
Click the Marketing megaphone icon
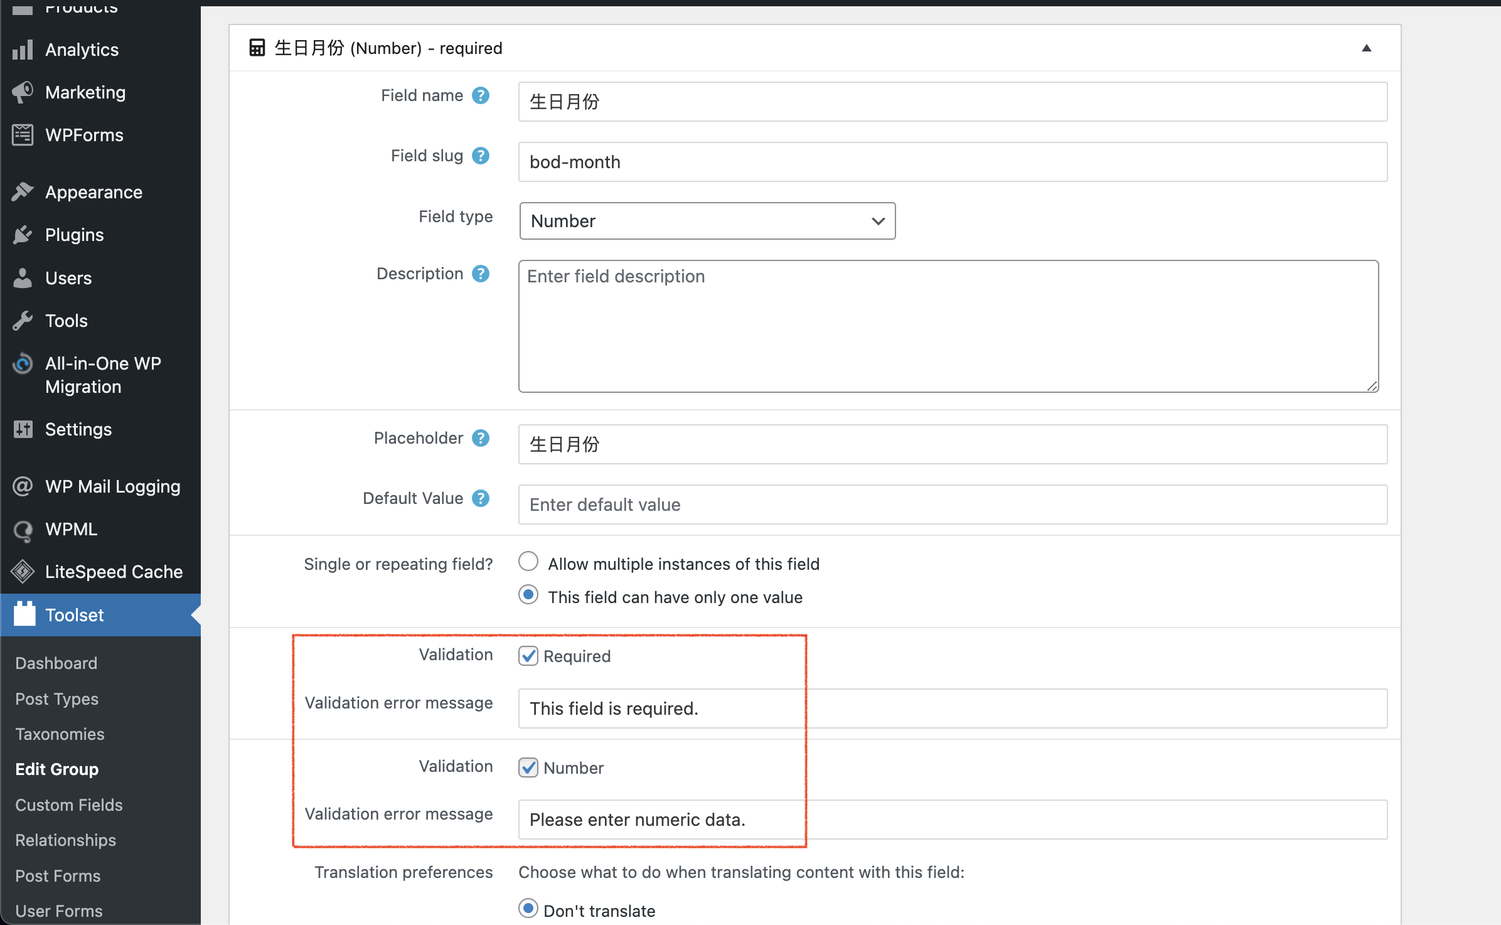pos(23,92)
